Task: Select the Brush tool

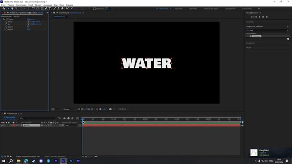Action: pos(55,9)
